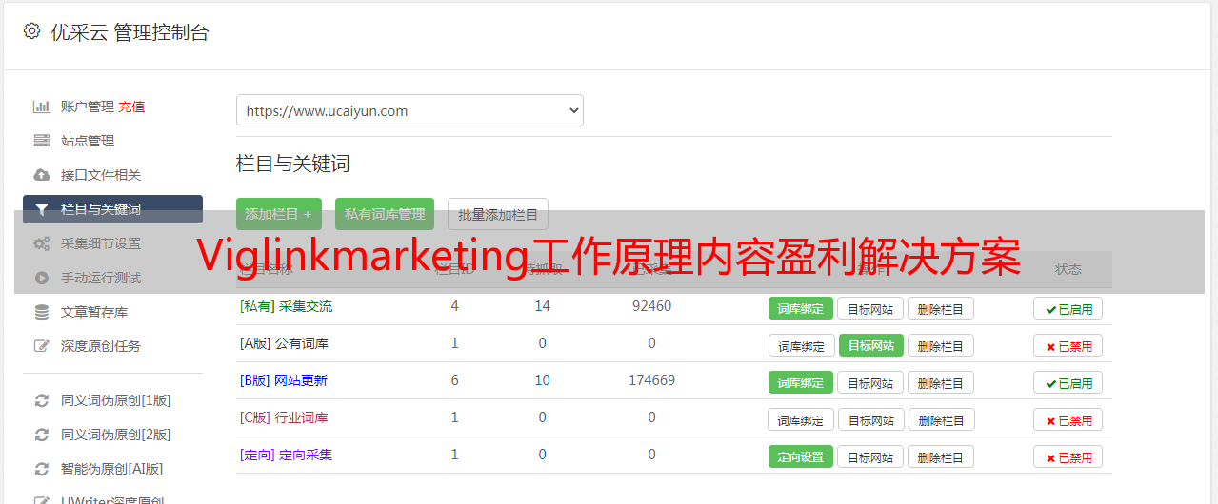Toggle the 已启用 status for 采集交流
The height and width of the screenshot is (504, 1218).
click(1068, 308)
